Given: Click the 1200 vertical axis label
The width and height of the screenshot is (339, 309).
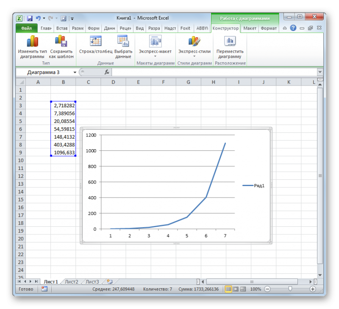Looking at the screenshot, I should click(91, 135).
